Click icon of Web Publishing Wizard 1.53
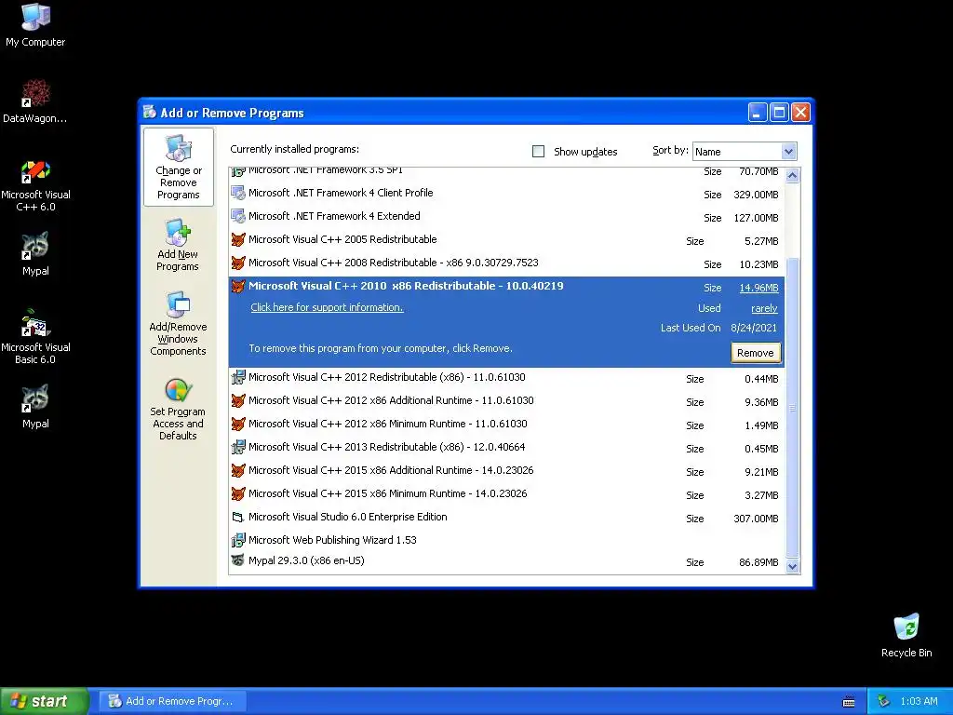This screenshot has width=953, height=715. pos(238,540)
